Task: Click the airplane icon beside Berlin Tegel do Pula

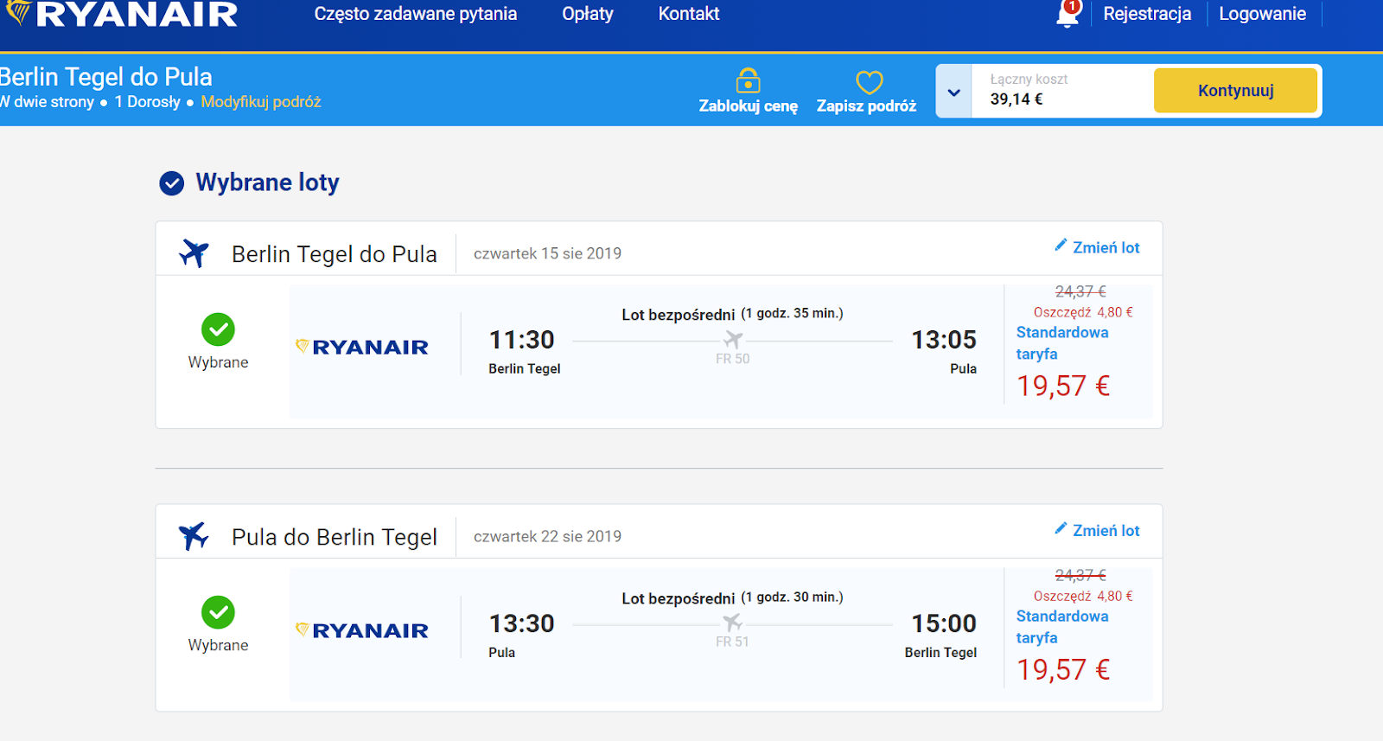Action: (194, 253)
